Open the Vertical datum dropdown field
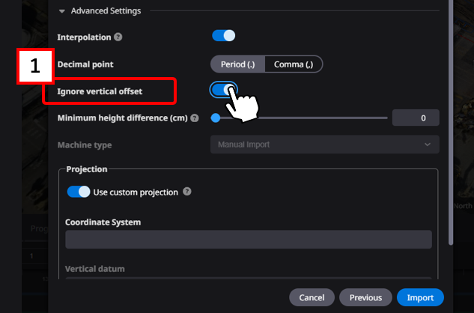The width and height of the screenshot is (474, 313). (249, 278)
